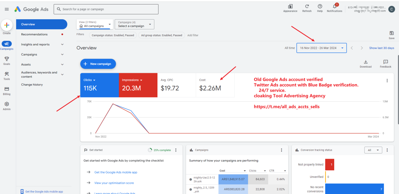Open the All campaigns view dropdown
Screen dimensions: 399x194
[95, 24]
